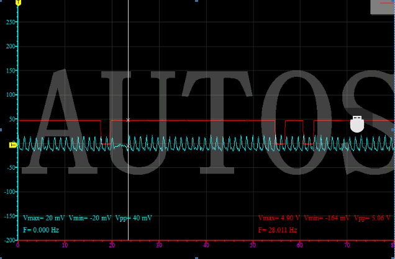
Task: Click the cursor cross marker on the cyan trace
Action: point(128,146)
